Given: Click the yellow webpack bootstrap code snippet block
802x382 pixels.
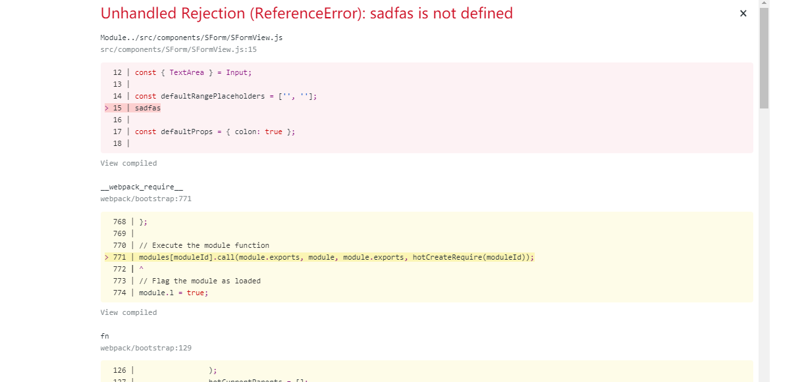Looking at the screenshot, I should tap(427, 257).
